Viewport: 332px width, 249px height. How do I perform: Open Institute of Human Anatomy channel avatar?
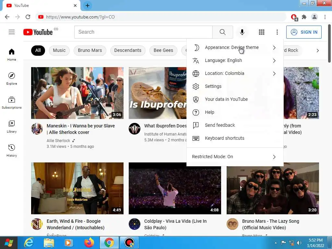(135, 129)
